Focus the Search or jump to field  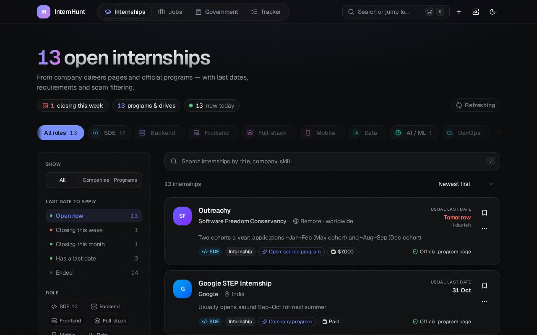click(x=396, y=12)
